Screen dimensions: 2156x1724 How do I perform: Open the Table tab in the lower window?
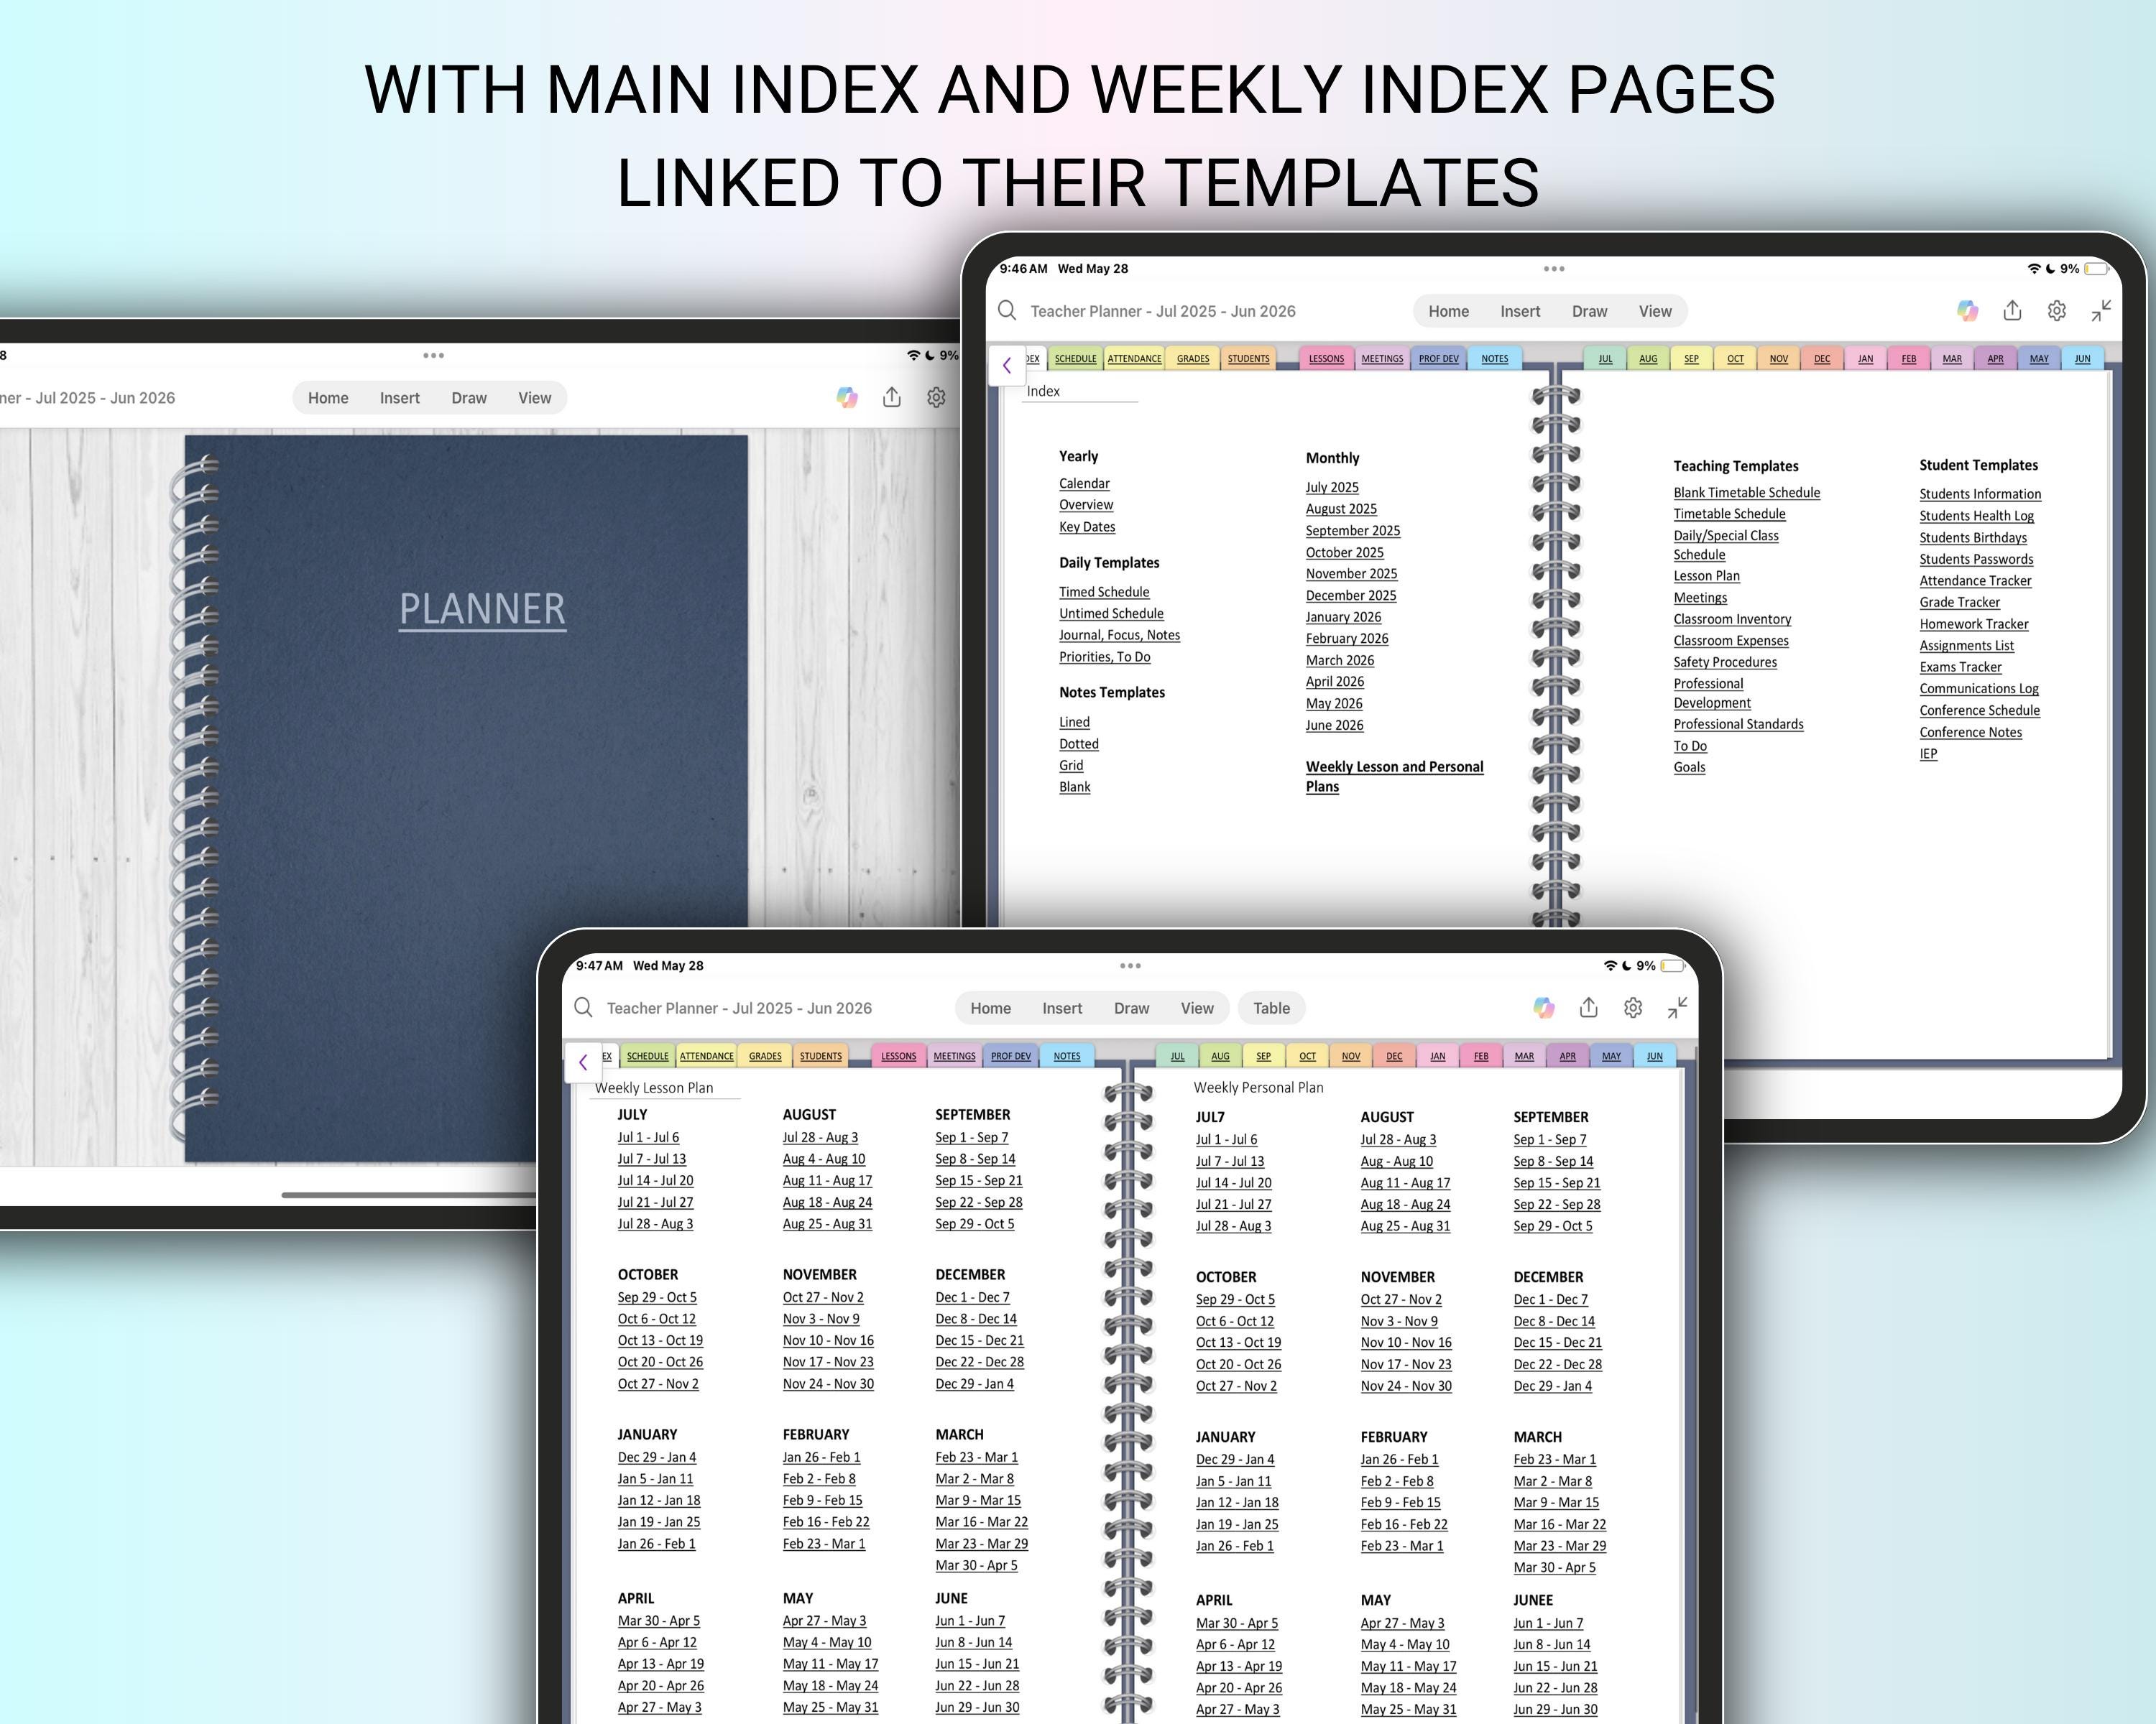click(1271, 1007)
